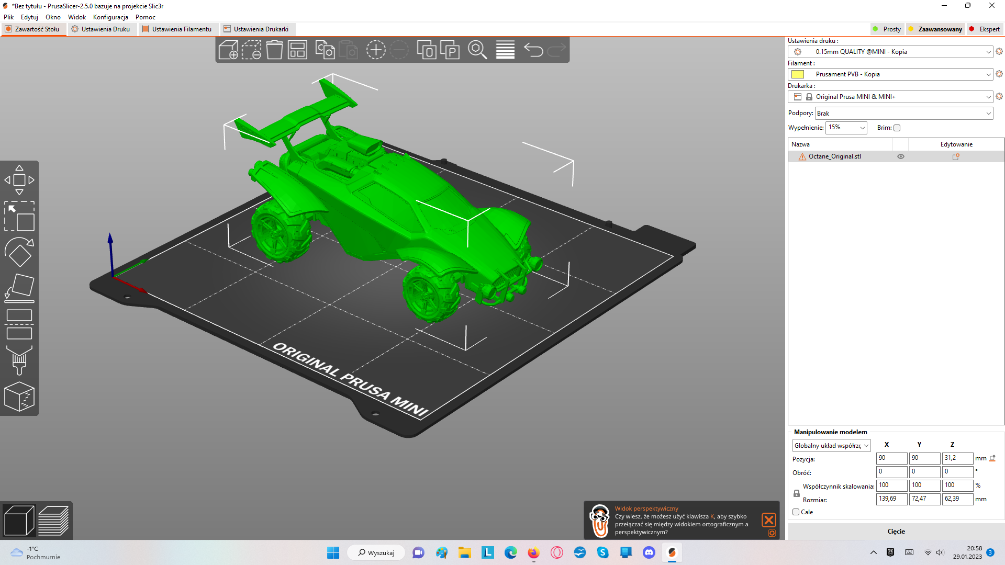Image resolution: width=1005 pixels, height=565 pixels.
Task: Switch to sliced layers preview view
Action: [x=53, y=521]
